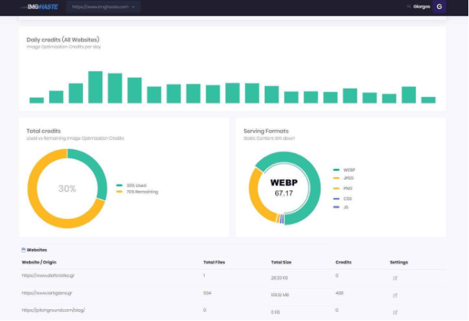This screenshot has width=469, height=321.
Task: Open the pitchground.com/blog origin link
Action: (x=53, y=310)
